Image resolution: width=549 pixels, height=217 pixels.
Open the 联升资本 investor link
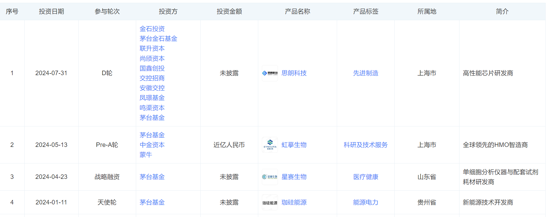pos(152,49)
